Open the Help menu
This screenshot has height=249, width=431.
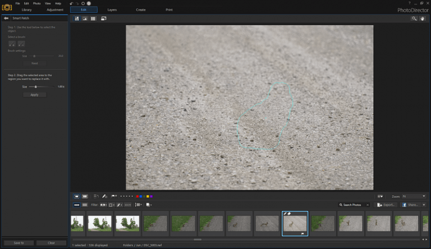click(x=58, y=3)
